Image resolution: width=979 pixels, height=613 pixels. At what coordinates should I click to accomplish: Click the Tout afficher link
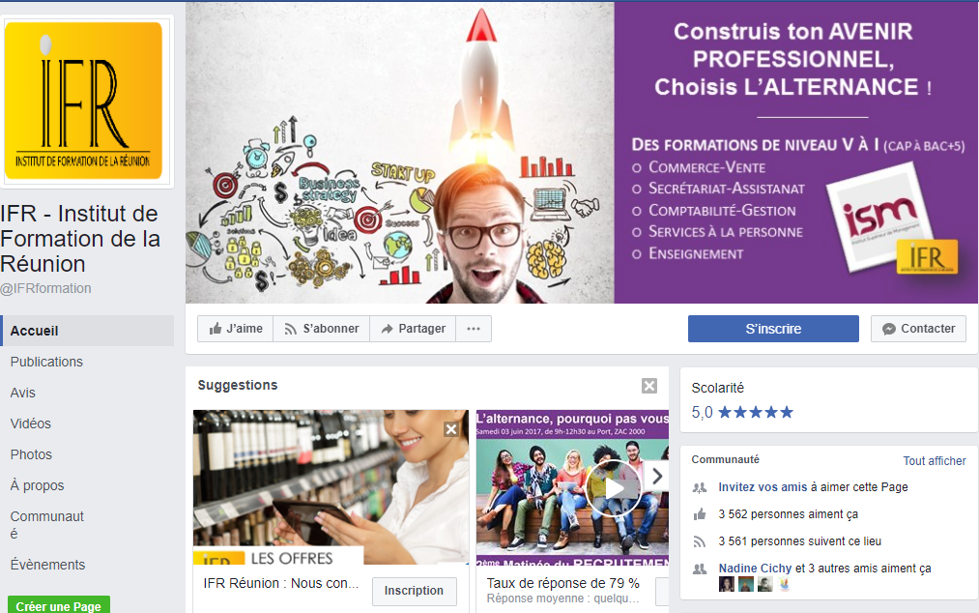coord(934,460)
